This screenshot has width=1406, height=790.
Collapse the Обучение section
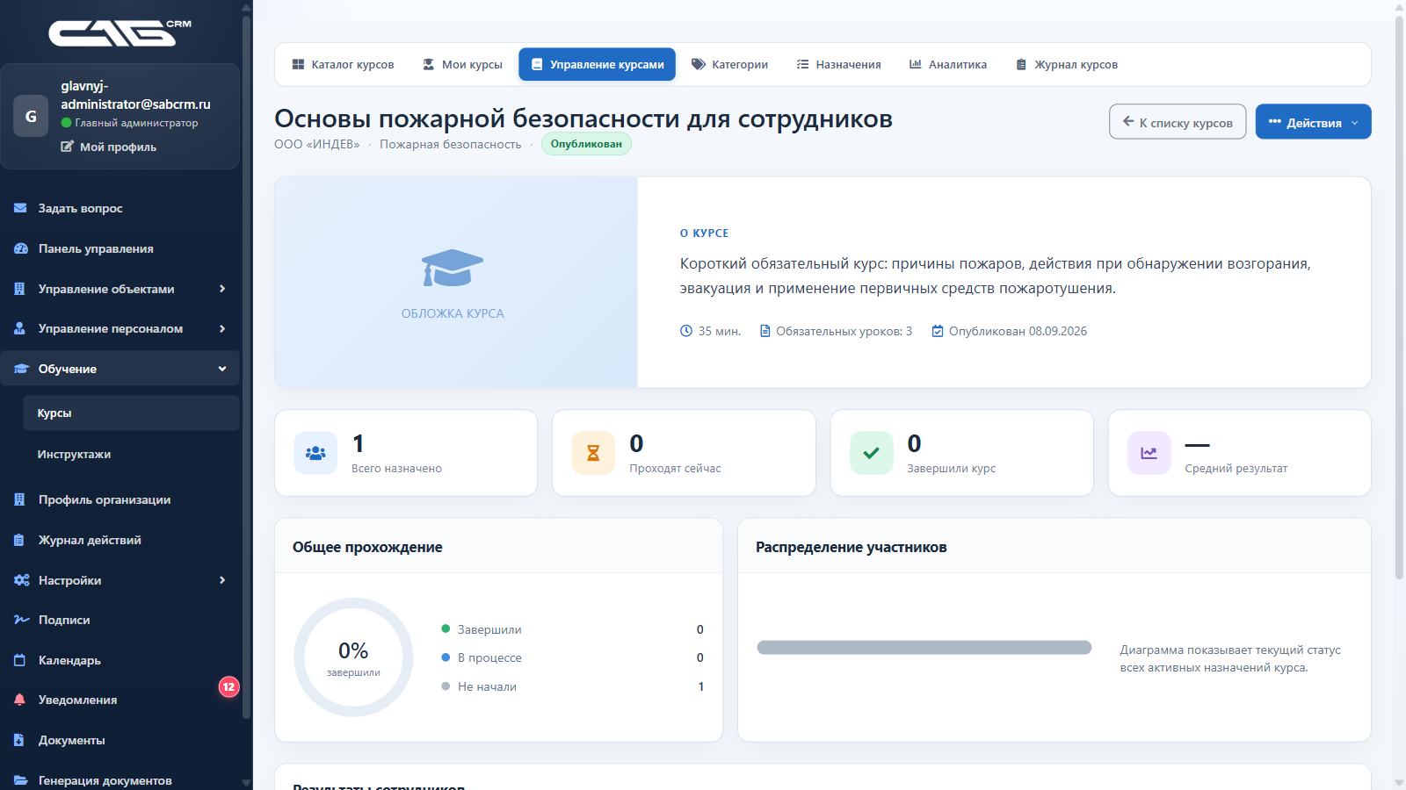[222, 369]
